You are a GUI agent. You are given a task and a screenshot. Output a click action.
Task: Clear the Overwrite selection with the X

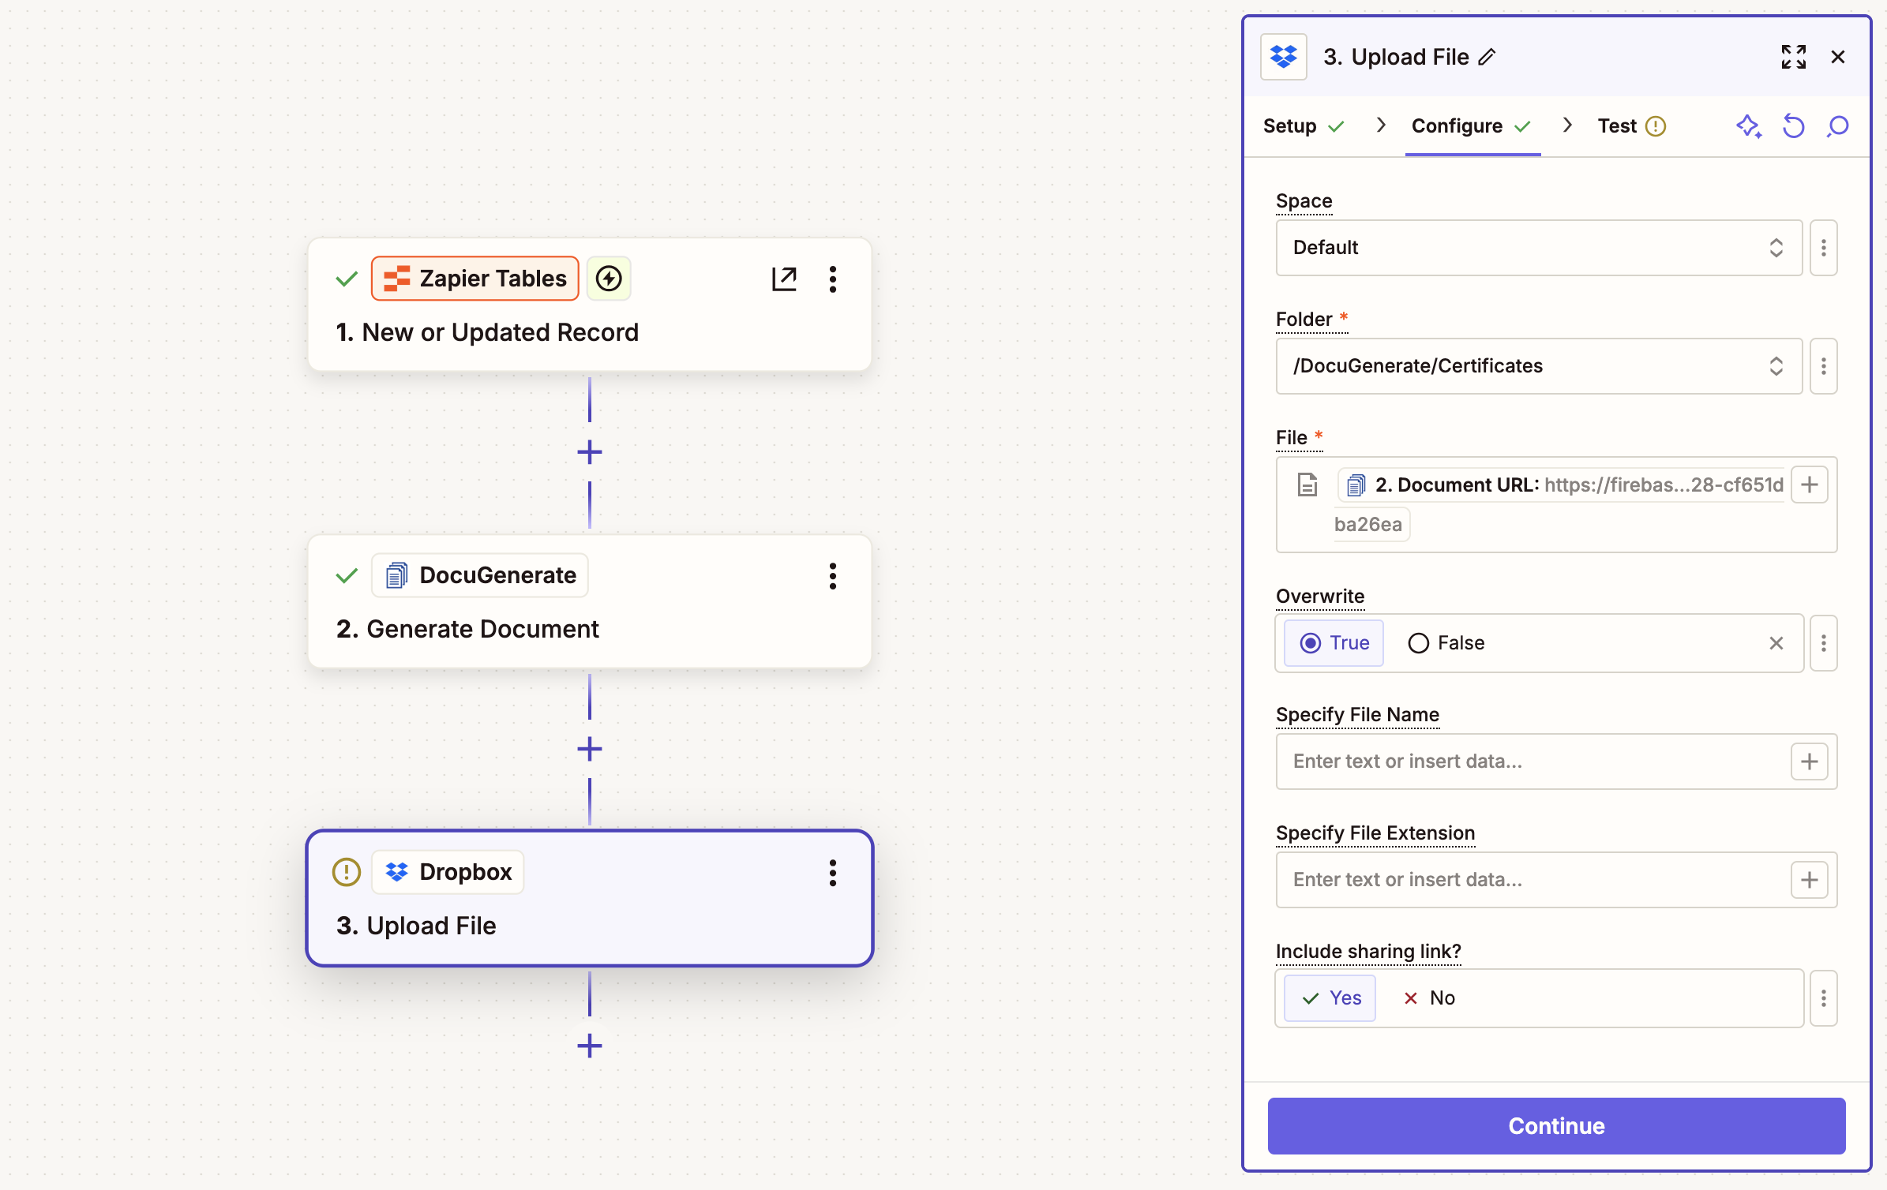click(x=1776, y=643)
